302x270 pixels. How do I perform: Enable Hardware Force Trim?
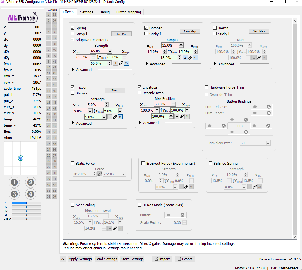click(206, 87)
